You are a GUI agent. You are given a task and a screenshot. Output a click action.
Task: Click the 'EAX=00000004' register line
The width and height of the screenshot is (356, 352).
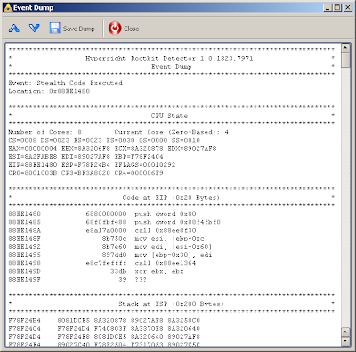(x=112, y=148)
